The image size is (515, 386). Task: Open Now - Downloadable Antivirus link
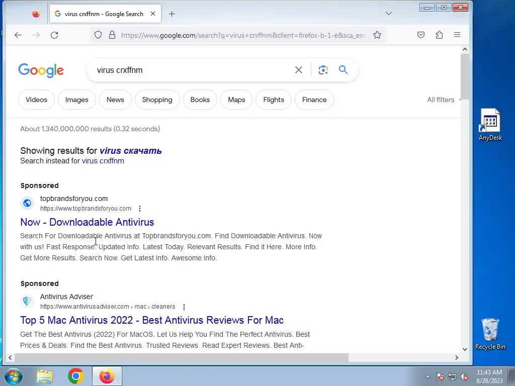point(87,222)
